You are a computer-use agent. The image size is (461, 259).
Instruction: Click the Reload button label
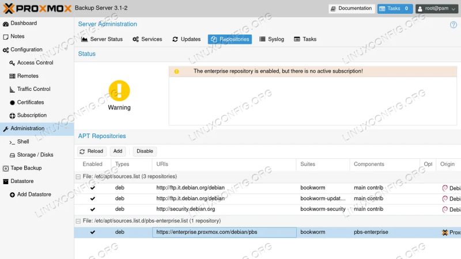point(95,151)
